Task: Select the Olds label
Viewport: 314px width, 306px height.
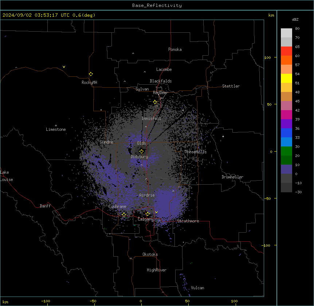Action: point(141,143)
